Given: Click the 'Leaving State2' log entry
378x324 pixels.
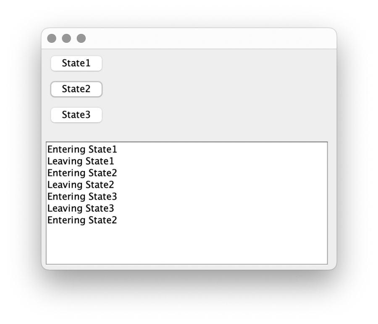Looking at the screenshot, I should coord(81,184).
